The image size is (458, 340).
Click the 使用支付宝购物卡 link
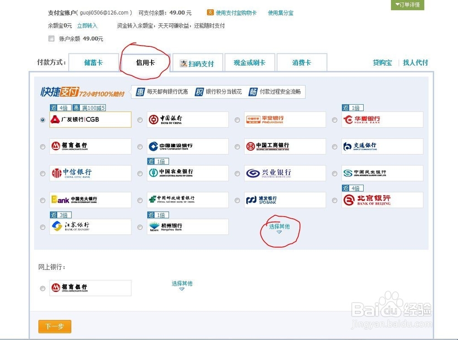tap(236, 13)
